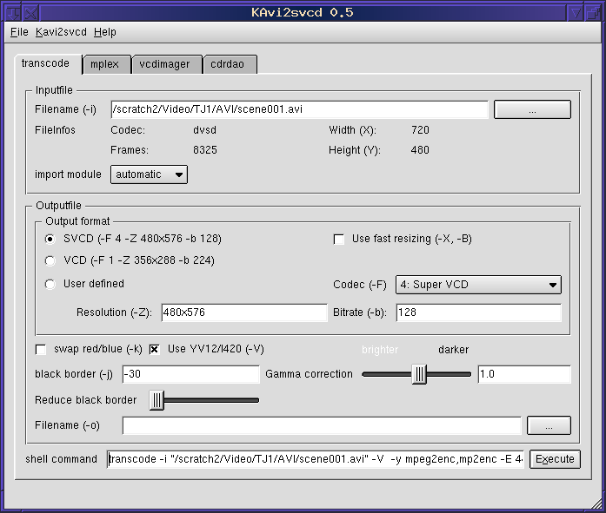Toggle swap red/blue (-k) checkbox
Screen dimensions: 606x513
pos(41,350)
